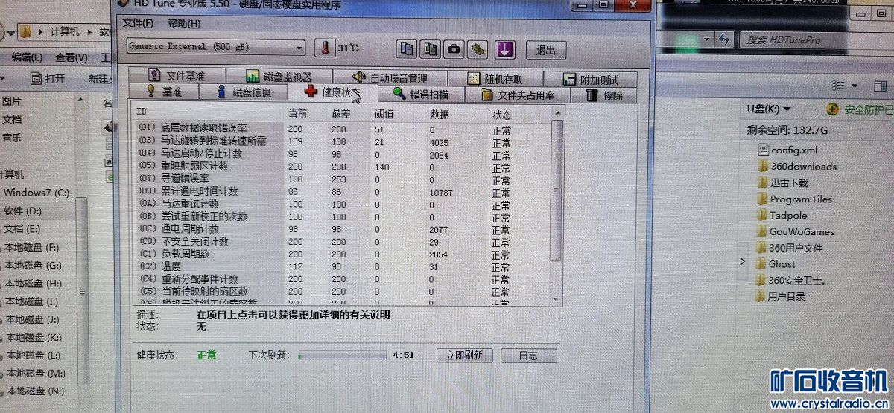
Task: Click the 退出 exit button
Action: tap(546, 51)
